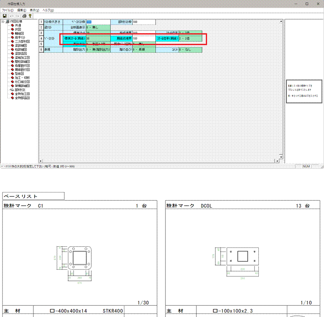The image size is (324, 317).
Task: Click the Save floppy disk toolbar icon
Action: pos(4,16)
